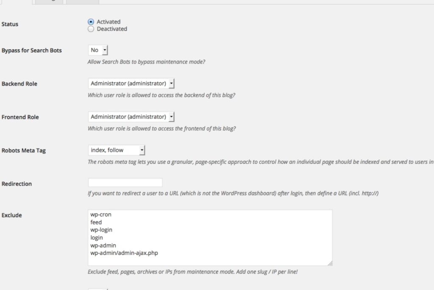The height and width of the screenshot is (290, 434).
Task: Click the feed line in the Exclude textarea
Action: point(96,222)
